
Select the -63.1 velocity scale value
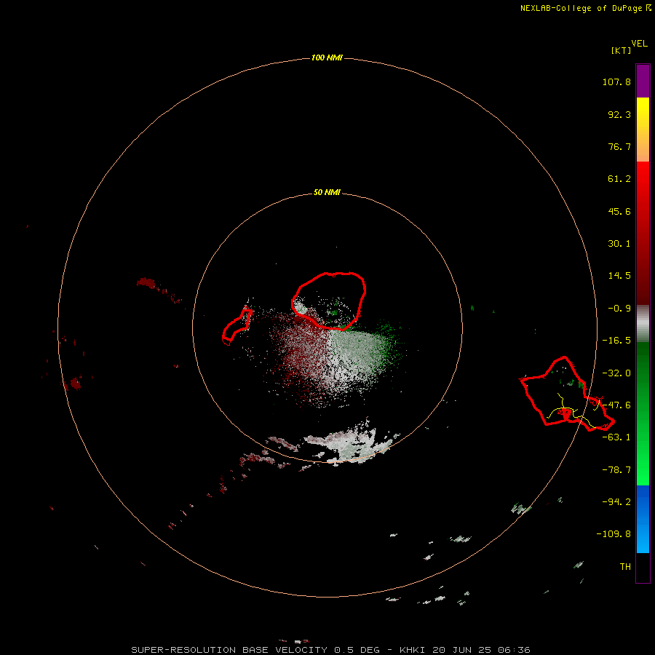(x=616, y=437)
